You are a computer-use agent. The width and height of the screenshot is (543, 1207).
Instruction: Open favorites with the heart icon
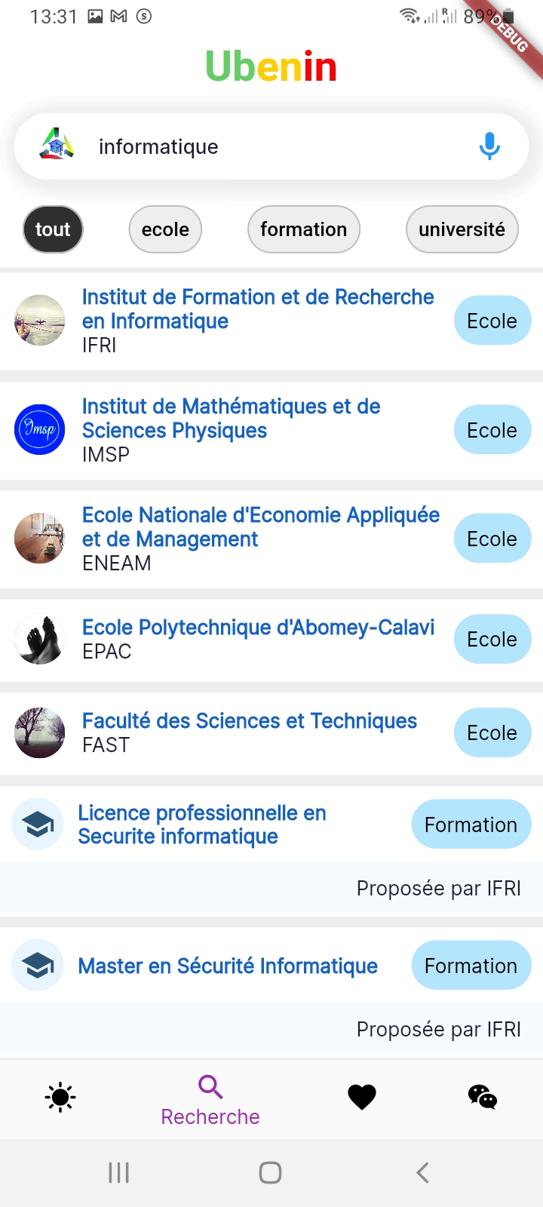[362, 1097]
